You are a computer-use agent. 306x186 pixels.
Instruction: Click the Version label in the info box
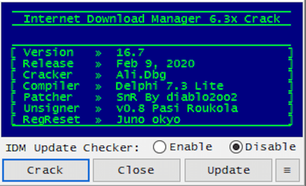(48, 52)
